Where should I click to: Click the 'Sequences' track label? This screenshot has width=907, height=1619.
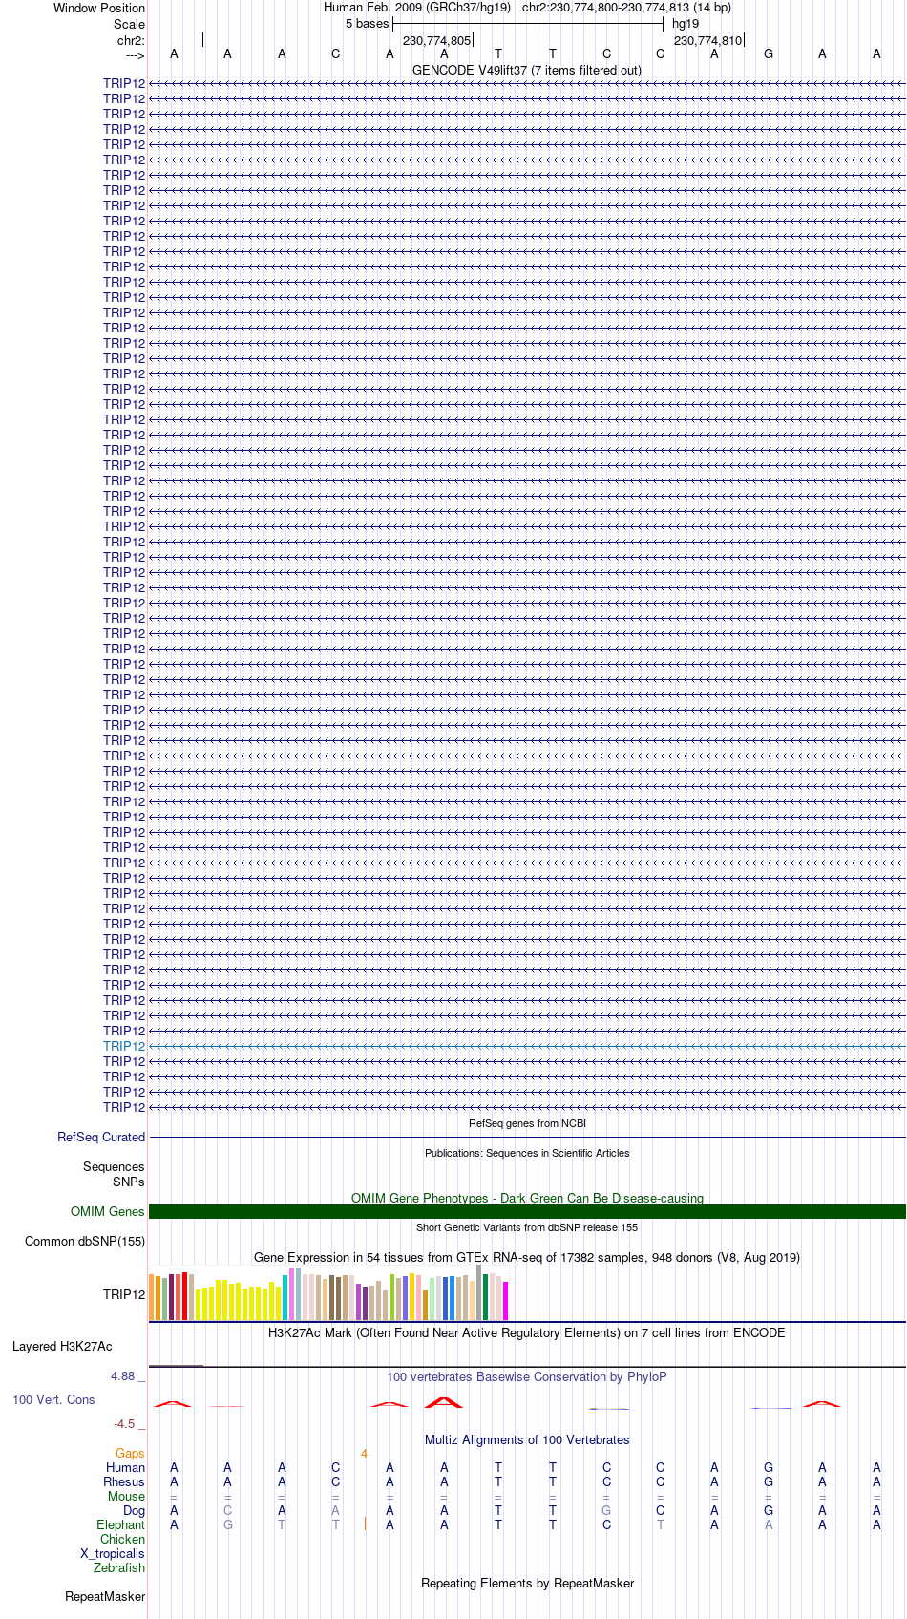114,1166
